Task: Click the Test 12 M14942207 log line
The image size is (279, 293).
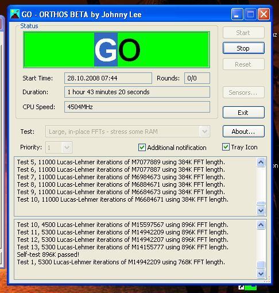Action: click(x=123, y=240)
